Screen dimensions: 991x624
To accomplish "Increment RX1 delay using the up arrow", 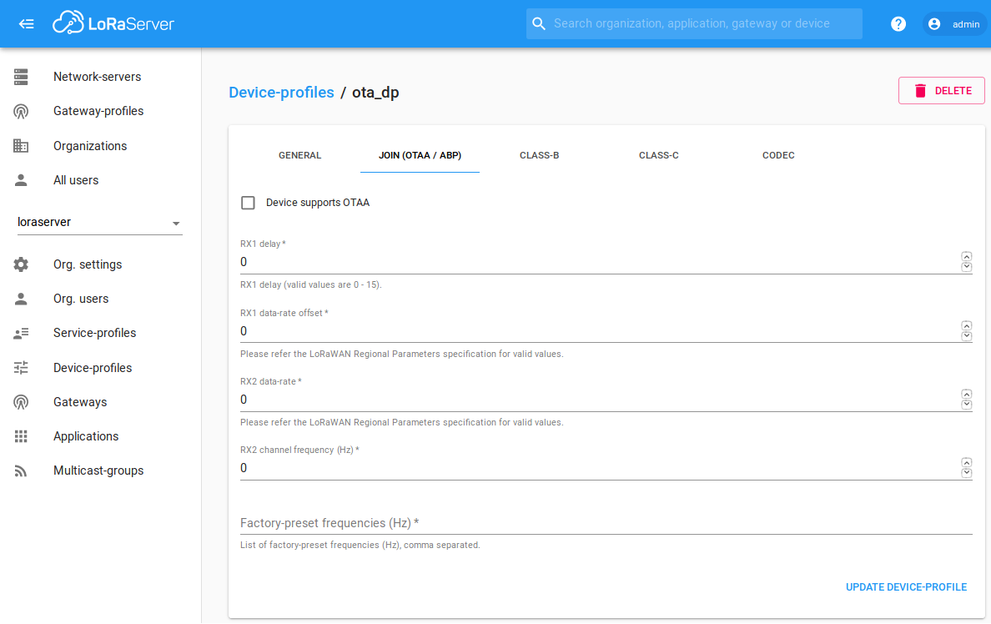I will tap(966, 256).
